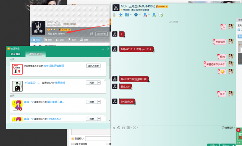The height and width of the screenshot is (146, 242).
Task: Click the font settings A icon
Action: 114,127
